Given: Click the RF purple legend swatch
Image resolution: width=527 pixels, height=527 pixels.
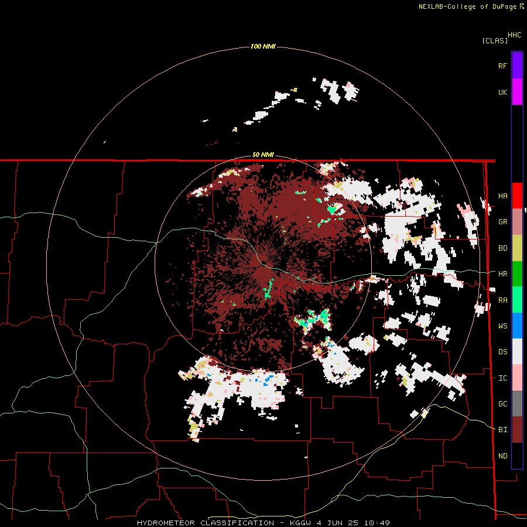Looking at the screenshot, I should tap(517, 66).
